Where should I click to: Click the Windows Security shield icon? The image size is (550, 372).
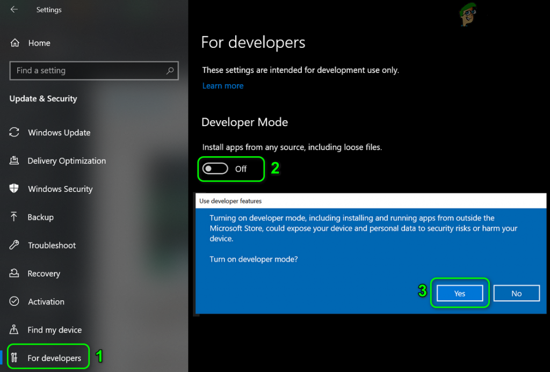(x=14, y=188)
